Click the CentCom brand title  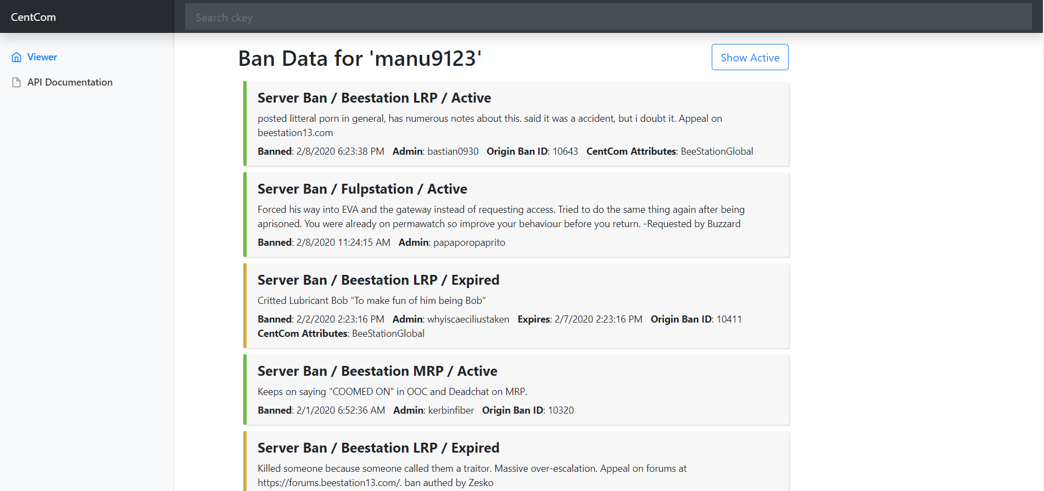[34, 17]
